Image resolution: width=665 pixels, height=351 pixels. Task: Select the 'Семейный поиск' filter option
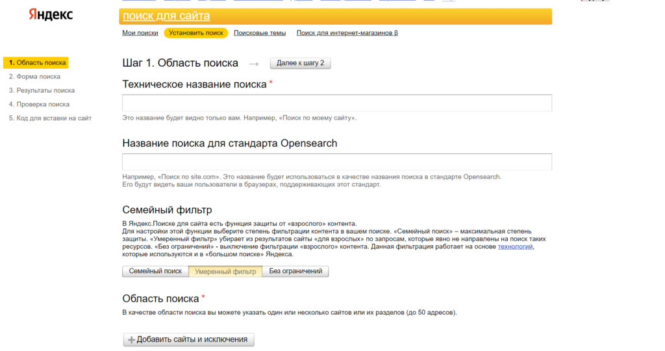[155, 271]
